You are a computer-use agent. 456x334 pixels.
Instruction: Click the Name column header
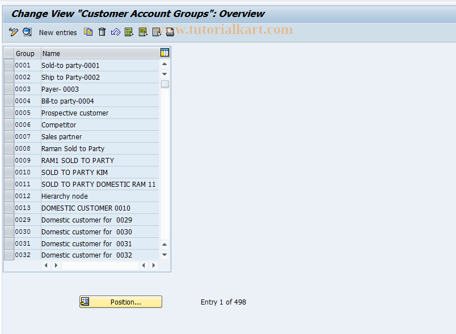point(100,53)
